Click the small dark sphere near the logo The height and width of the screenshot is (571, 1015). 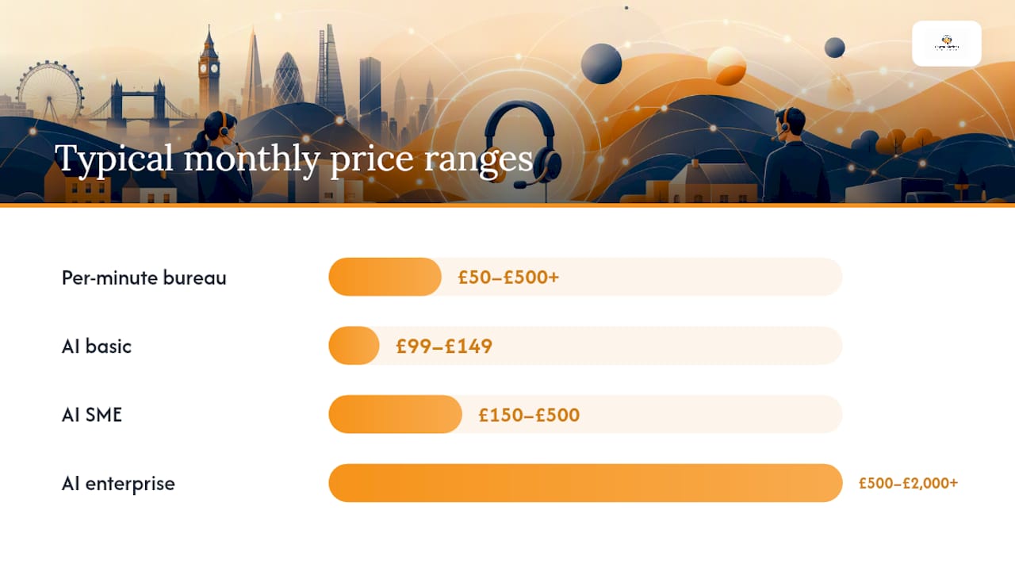coord(834,48)
